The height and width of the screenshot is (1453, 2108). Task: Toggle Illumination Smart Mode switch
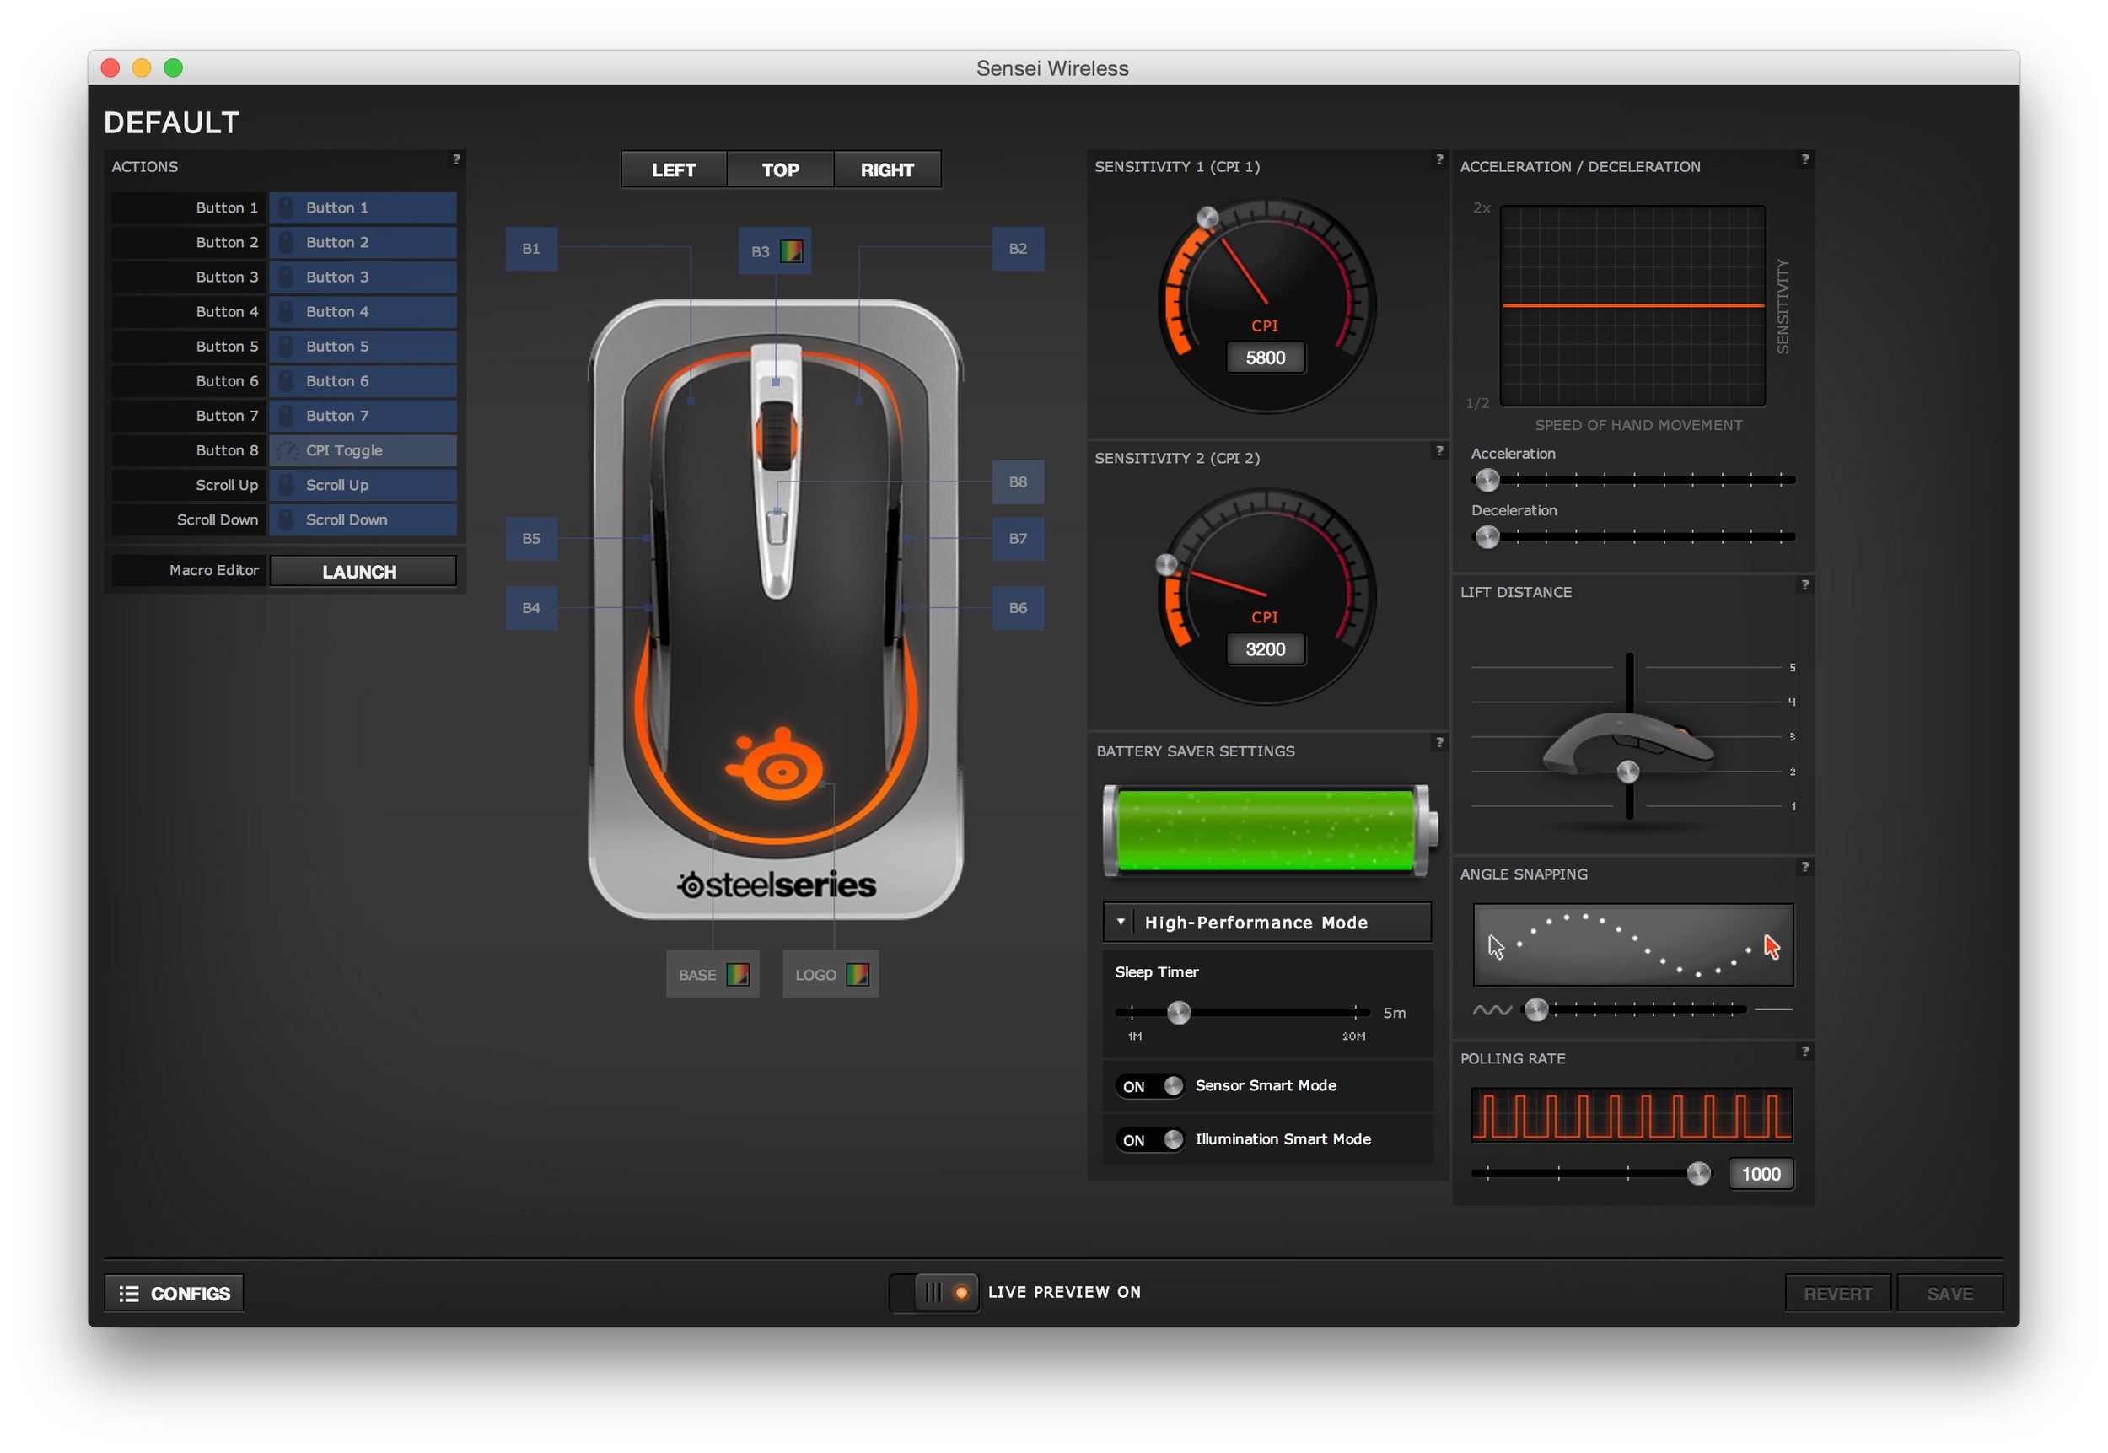[1149, 1140]
